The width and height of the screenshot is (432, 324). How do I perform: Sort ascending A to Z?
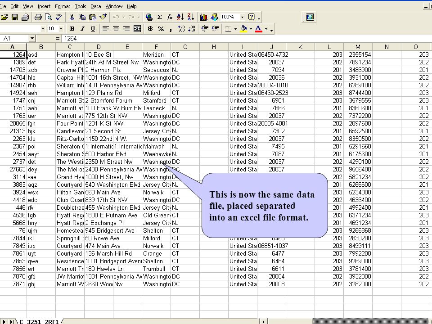click(180, 17)
